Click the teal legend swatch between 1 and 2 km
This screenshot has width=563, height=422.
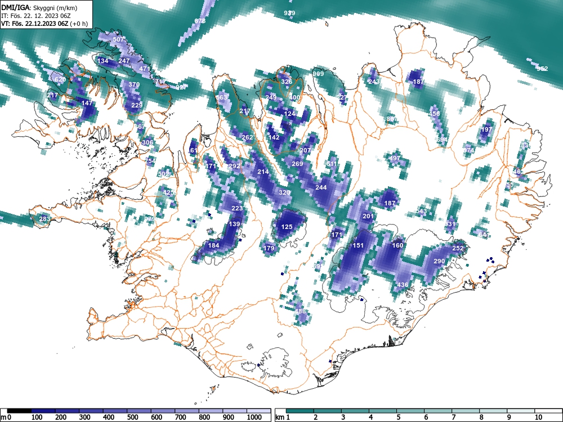click(300, 411)
